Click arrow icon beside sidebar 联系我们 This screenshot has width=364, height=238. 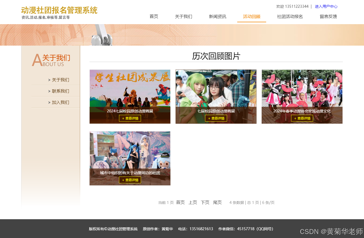click(49, 91)
